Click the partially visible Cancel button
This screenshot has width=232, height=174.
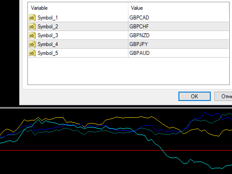[x=223, y=97]
